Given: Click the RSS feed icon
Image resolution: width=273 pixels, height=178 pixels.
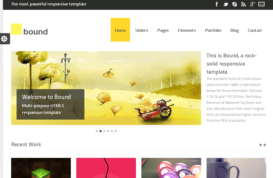Looking at the screenshot, I should pos(243,4).
